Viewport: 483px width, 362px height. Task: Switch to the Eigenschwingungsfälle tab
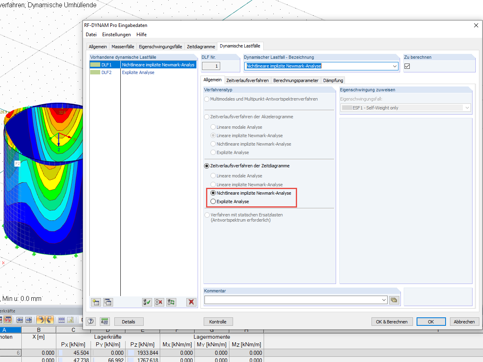click(161, 47)
